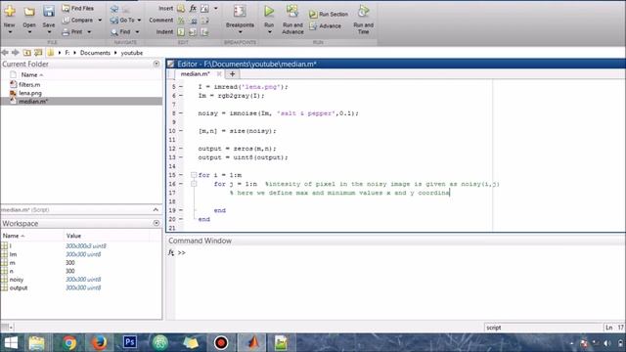Viewport: 626px width, 352px height.
Task: Click the smart indent icon next to Indent
Action: (x=181, y=32)
